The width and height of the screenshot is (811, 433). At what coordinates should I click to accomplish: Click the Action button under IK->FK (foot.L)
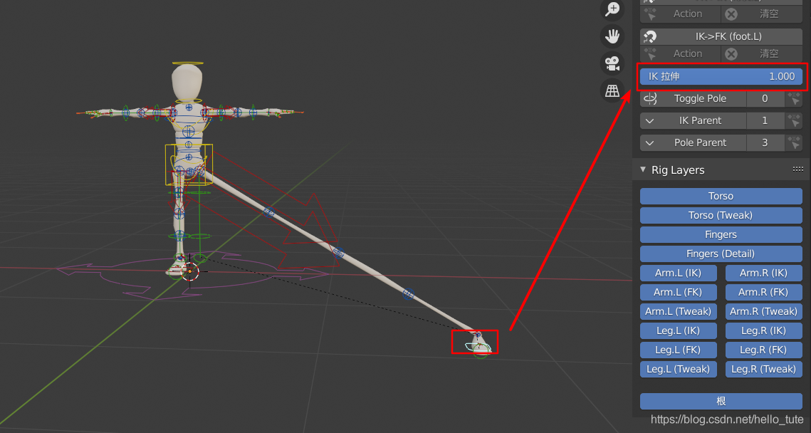(x=681, y=54)
